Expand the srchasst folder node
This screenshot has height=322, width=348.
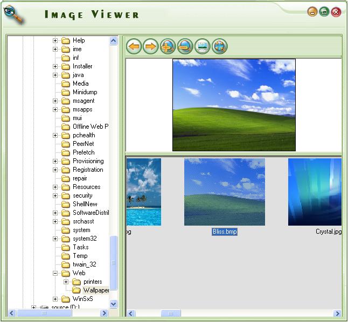(x=55, y=221)
